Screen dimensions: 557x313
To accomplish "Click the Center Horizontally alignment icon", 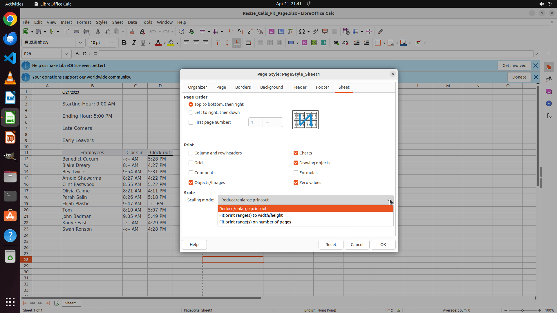I will coord(196,43).
